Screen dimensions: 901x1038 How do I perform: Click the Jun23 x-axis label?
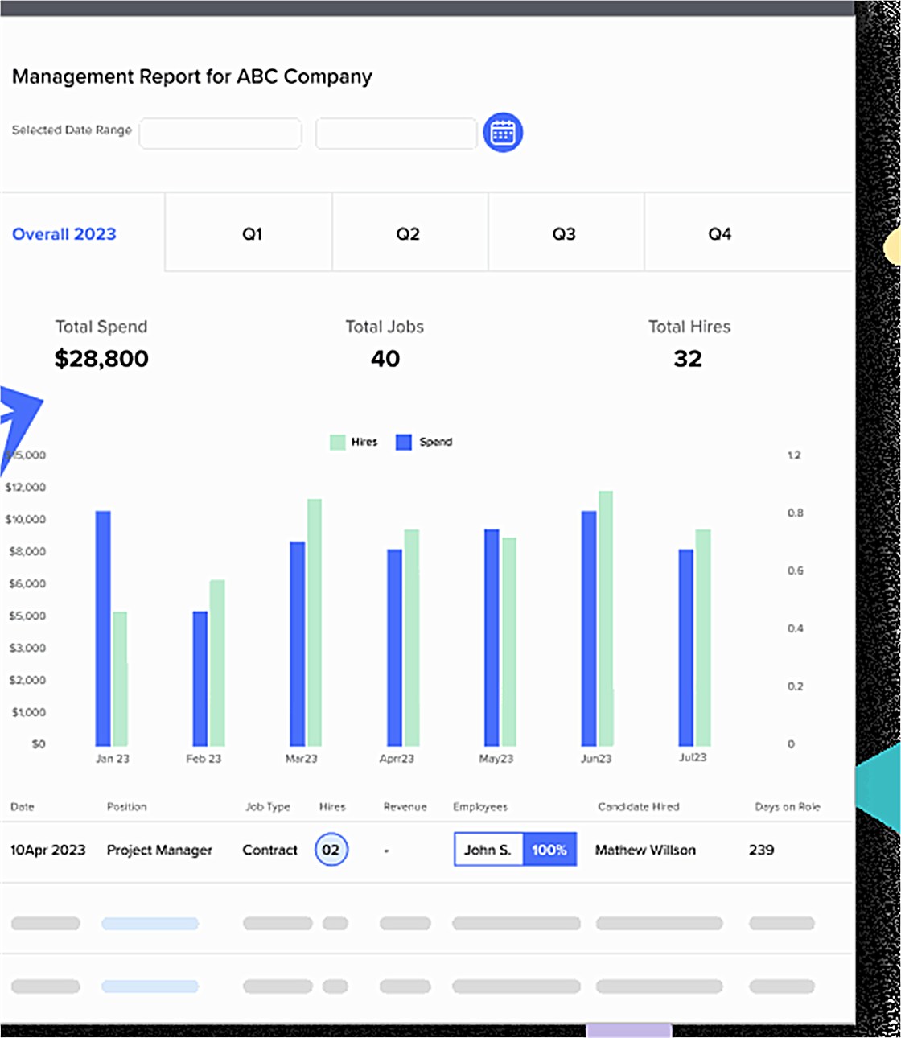(596, 759)
